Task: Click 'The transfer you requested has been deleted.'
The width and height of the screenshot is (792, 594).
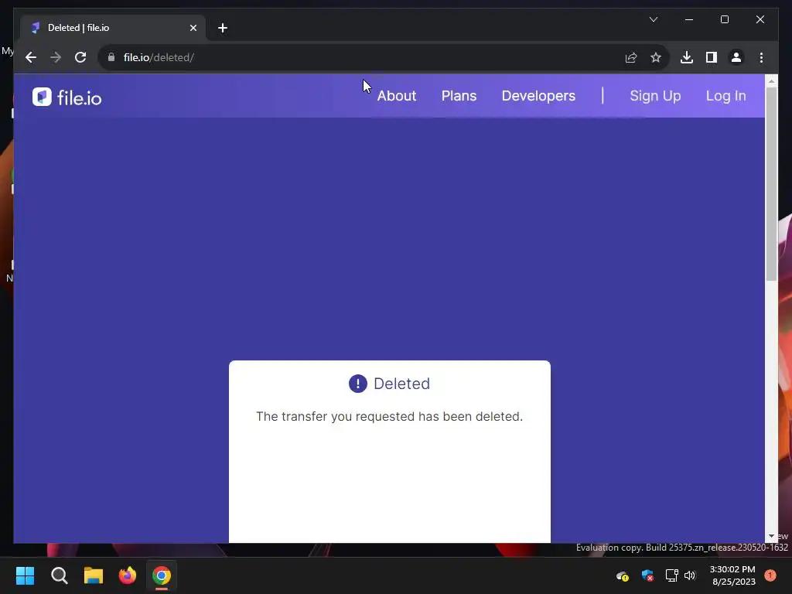Action: [x=390, y=416]
